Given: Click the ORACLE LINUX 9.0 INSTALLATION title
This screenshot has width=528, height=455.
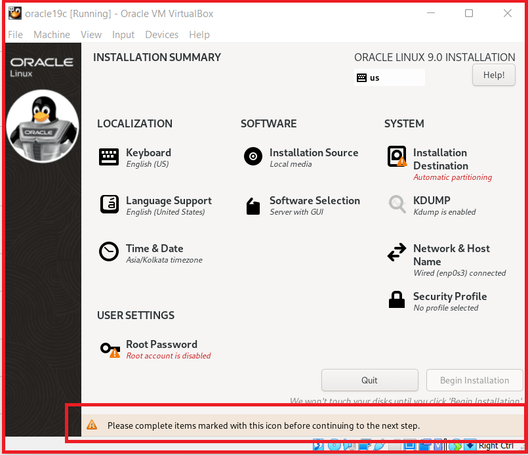Looking at the screenshot, I should pyautogui.click(x=434, y=57).
